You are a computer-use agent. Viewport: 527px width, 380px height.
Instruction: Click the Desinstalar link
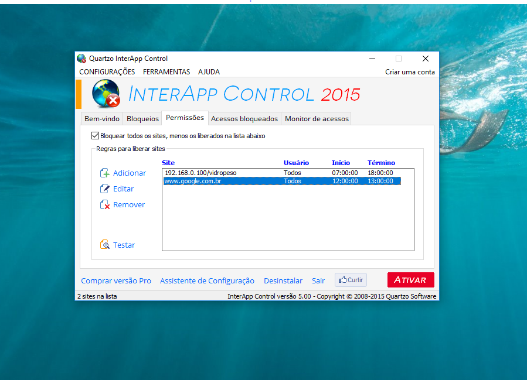coord(283,280)
